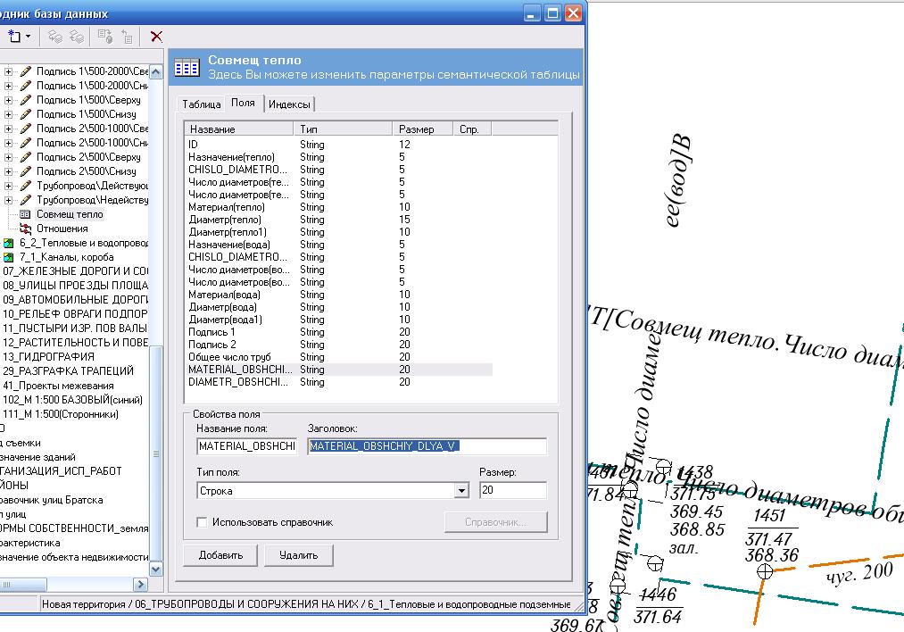Select 111_М 1:500(Сторонники) in the tree

(61, 414)
